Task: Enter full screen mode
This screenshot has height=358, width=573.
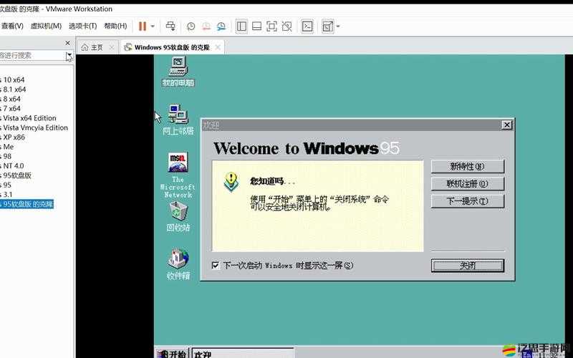Action: 271,26
